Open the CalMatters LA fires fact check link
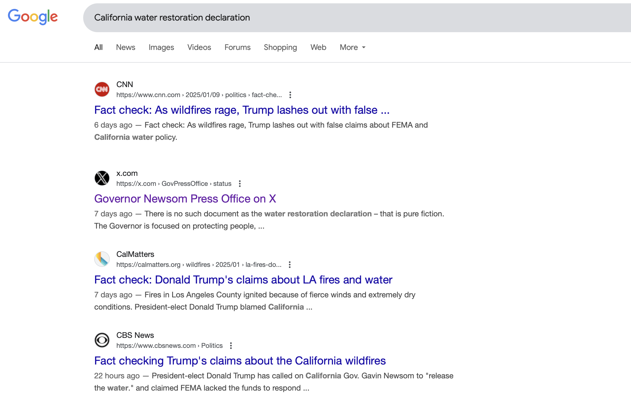The height and width of the screenshot is (405, 631). pyautogui.click(x=243, y=280)
